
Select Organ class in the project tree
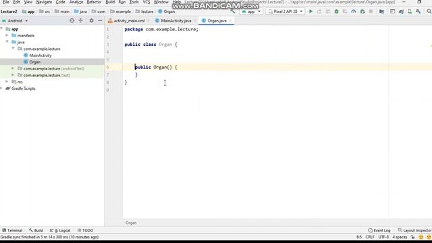pos(34,62)
